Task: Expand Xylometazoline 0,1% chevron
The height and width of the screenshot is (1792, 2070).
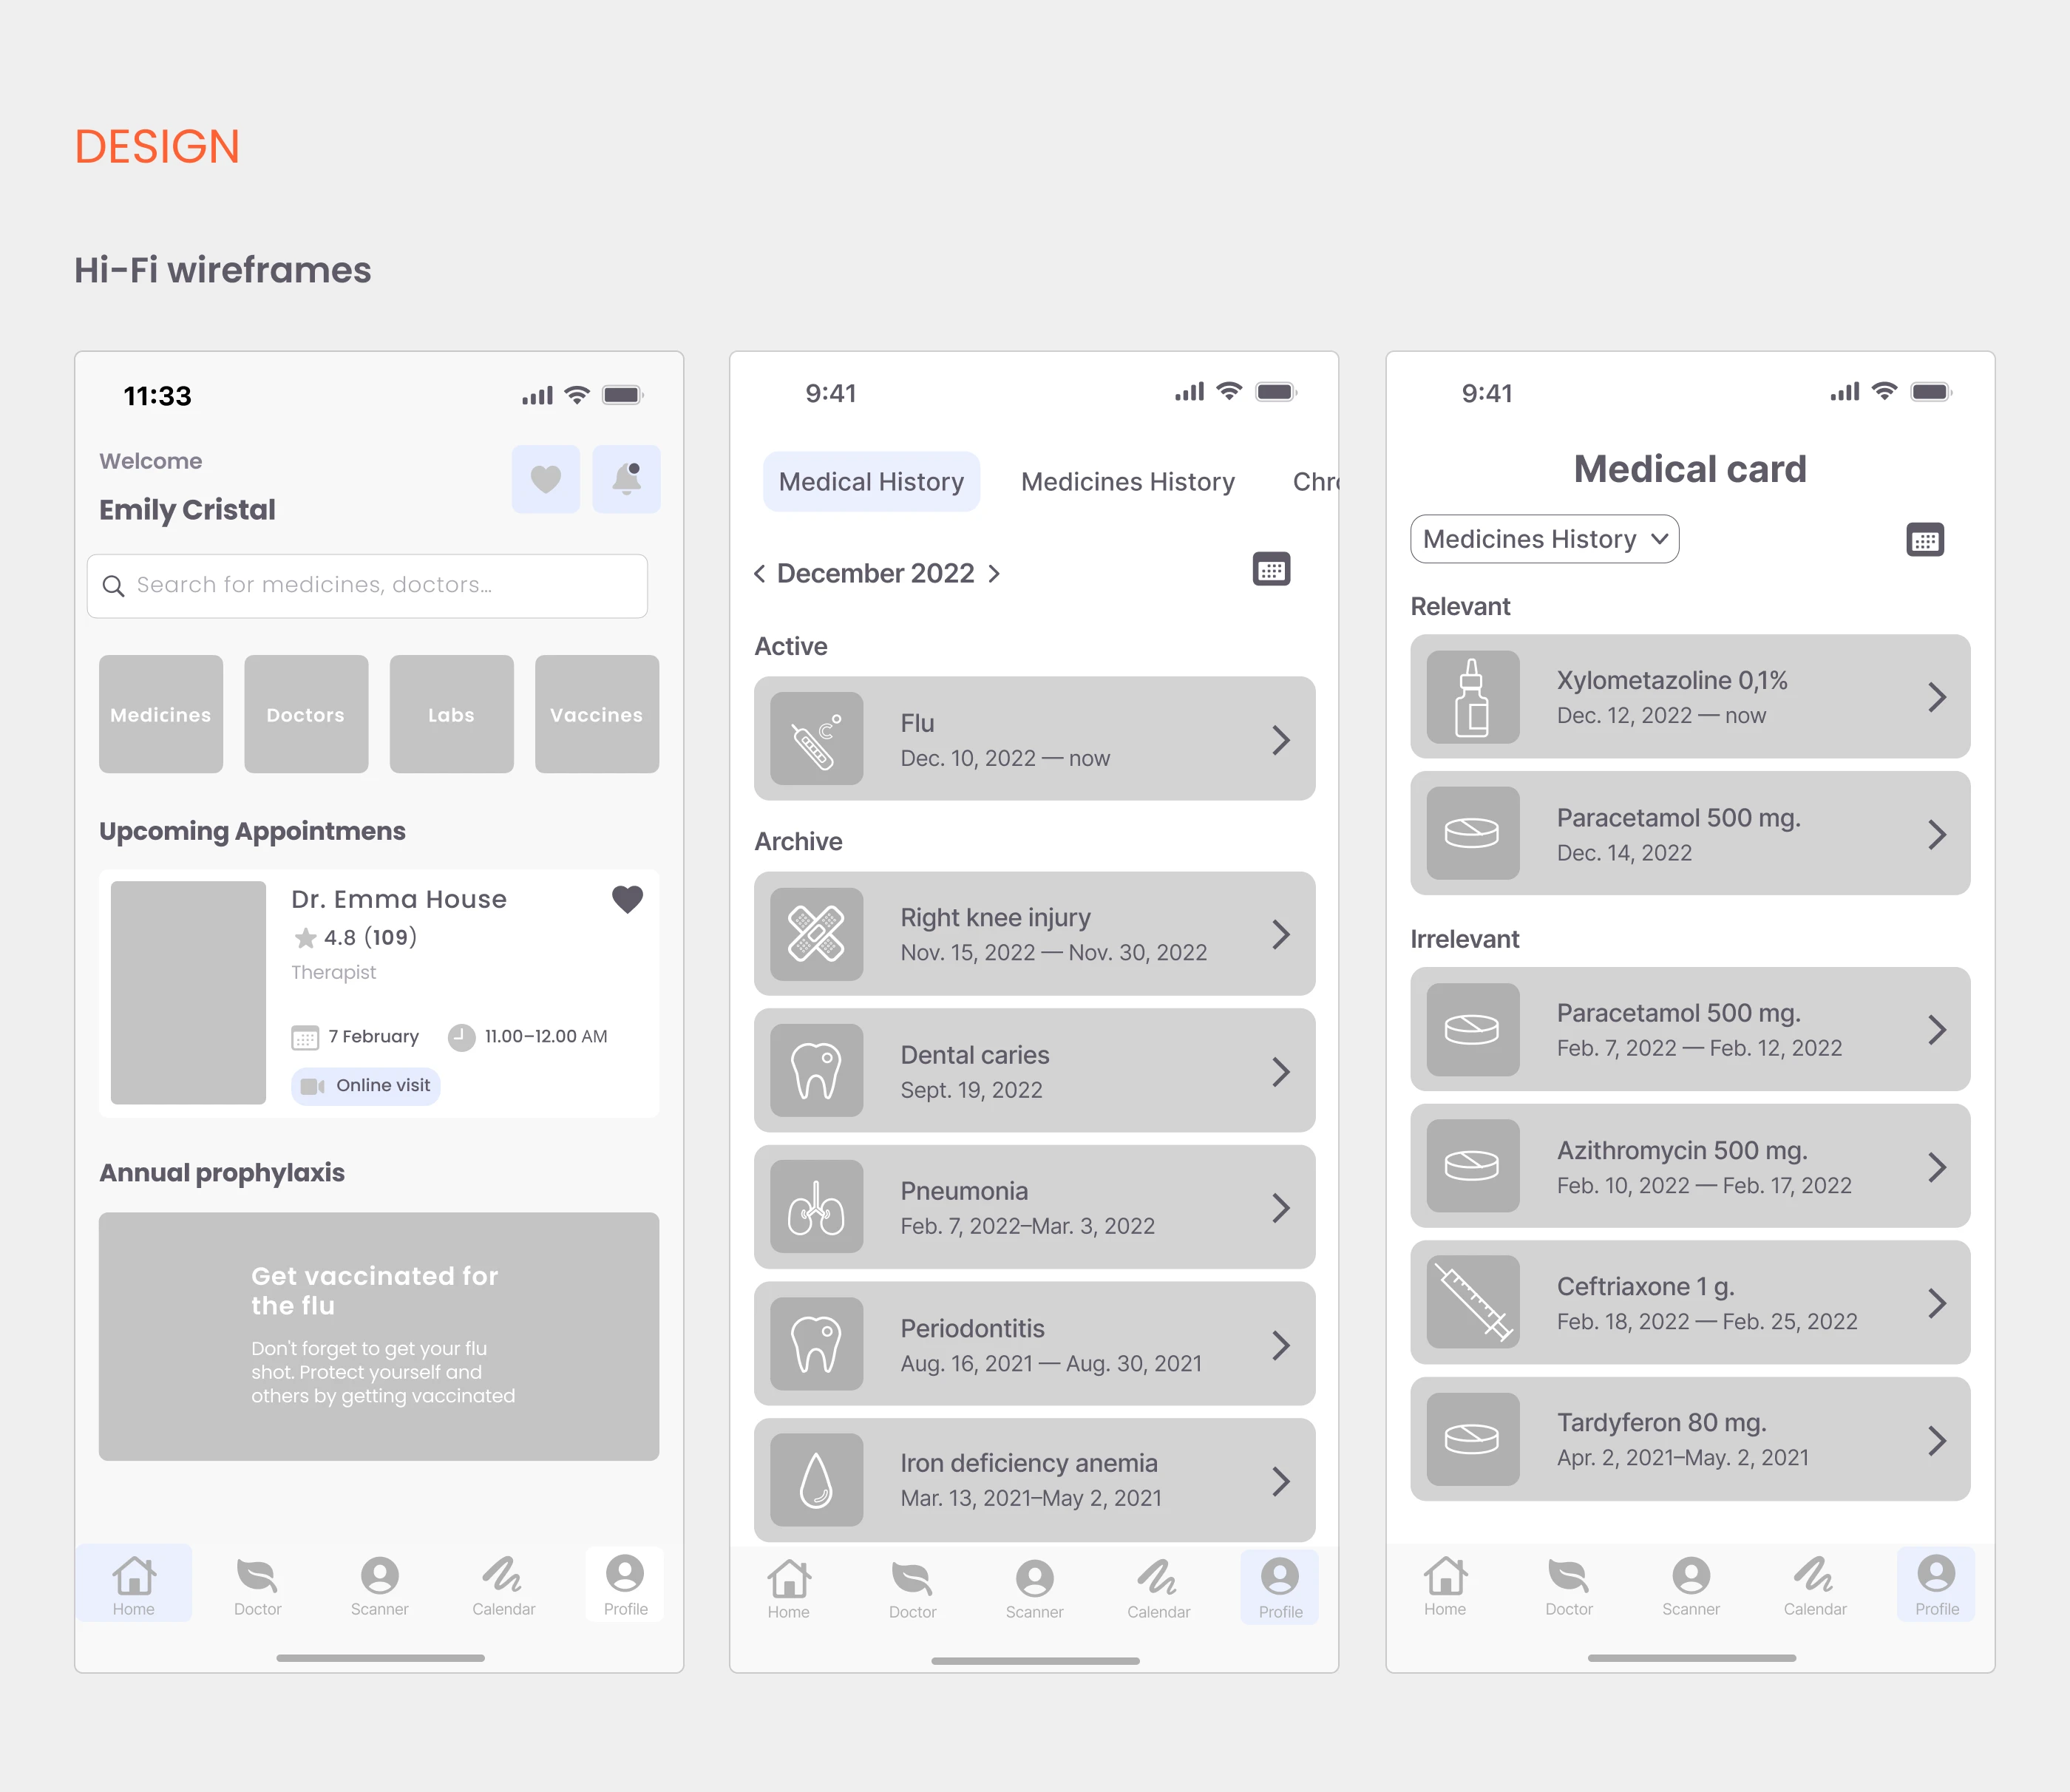Action: (1937, 697)
